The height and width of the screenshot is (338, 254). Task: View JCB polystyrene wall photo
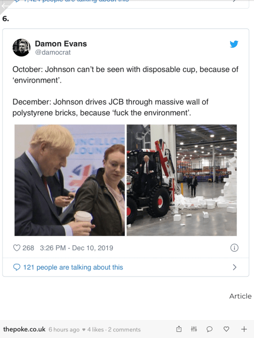click(x=181, y=180)
